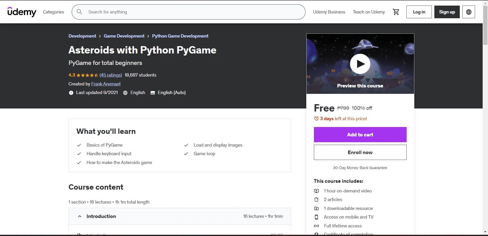Image resolution: width=488 pixels, height=236 pixels.
Task: Collapse the Introduction section chevron
Action: pyautogui.click(x=80, y=216)
